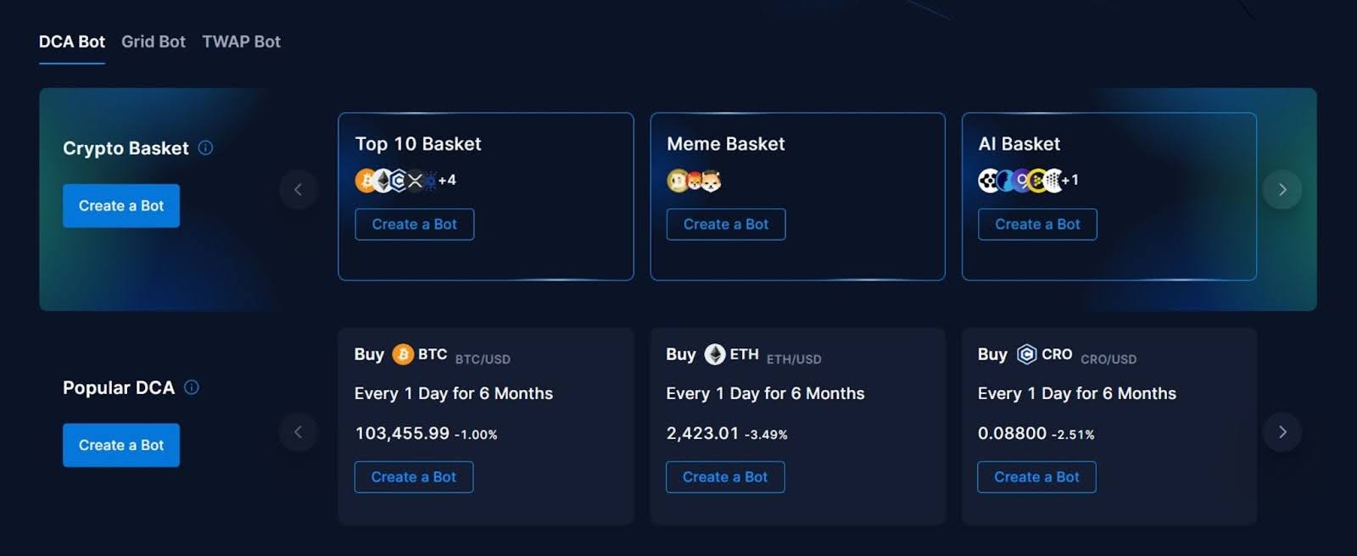
Task: Click the CRO coin icon on the CRO/USD card
Action: coord(1025,354)
